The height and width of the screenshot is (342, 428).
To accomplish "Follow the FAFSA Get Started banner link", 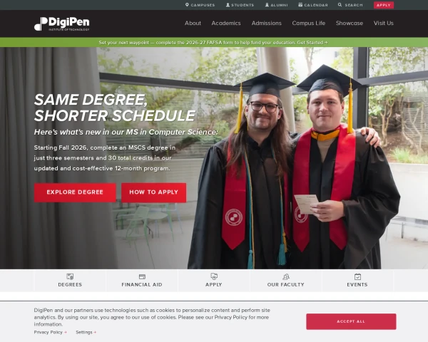I will pyautogui.click(x=312, y=43).
